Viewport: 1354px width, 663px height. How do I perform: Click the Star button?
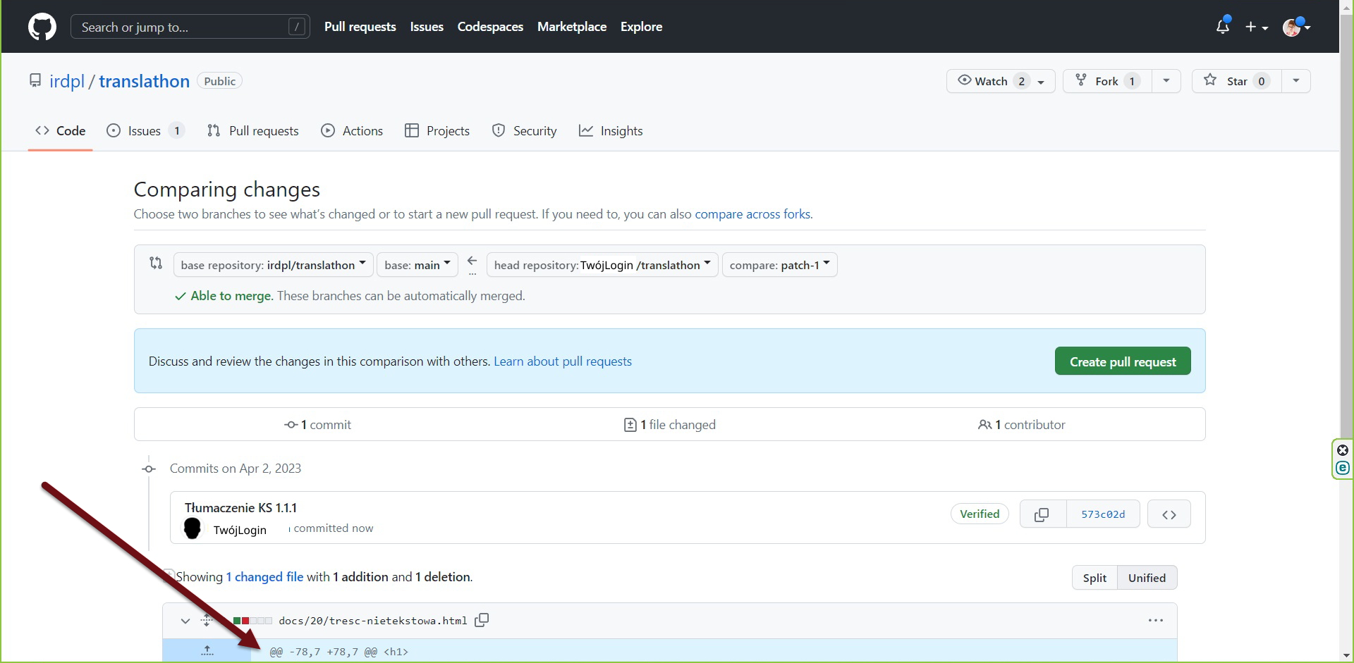tap(1236, 81)
